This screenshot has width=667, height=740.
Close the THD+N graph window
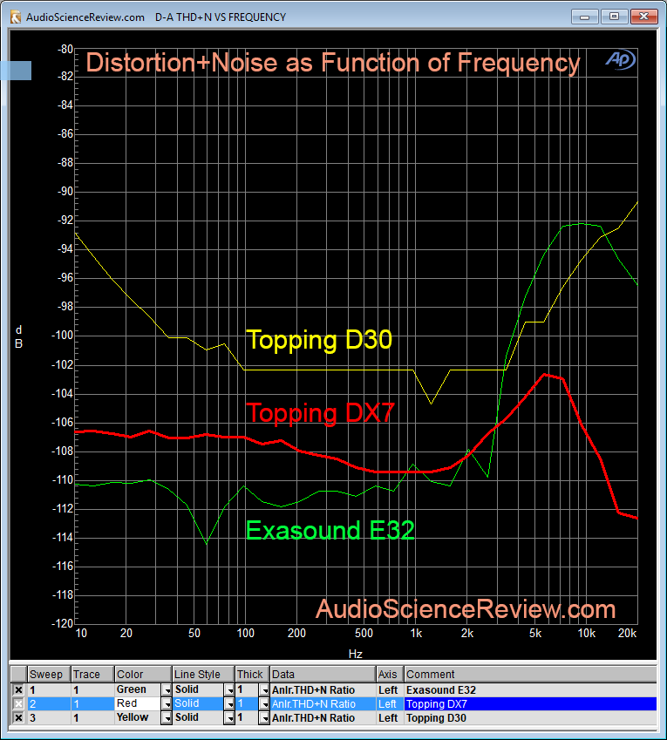(x=643, y=17)
